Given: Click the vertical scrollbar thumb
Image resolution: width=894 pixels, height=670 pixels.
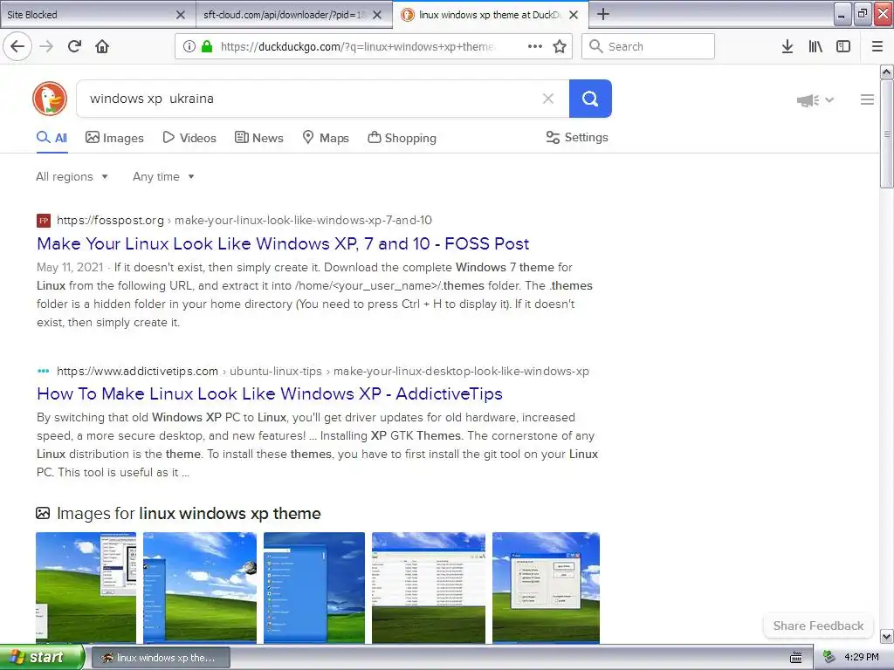Looking at the screenshot, I should coord(887,133).
